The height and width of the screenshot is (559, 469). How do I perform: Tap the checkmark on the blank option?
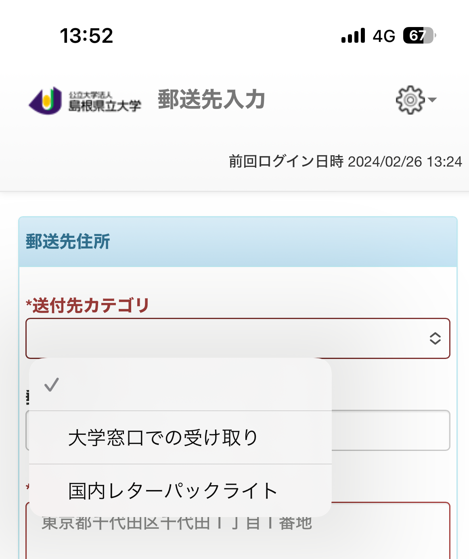[52, 385]
